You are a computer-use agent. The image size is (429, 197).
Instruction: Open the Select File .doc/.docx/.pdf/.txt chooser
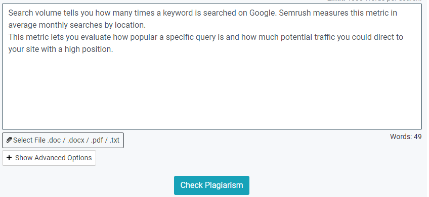pos(63,141)
